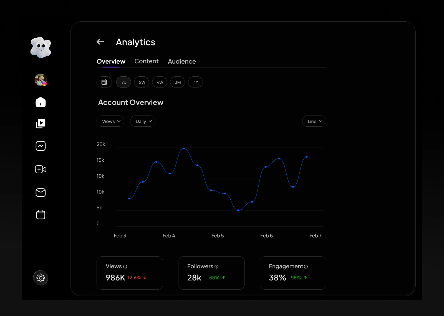
Task: Open the calendar icon in sidebar
Action: coord(41,215)
